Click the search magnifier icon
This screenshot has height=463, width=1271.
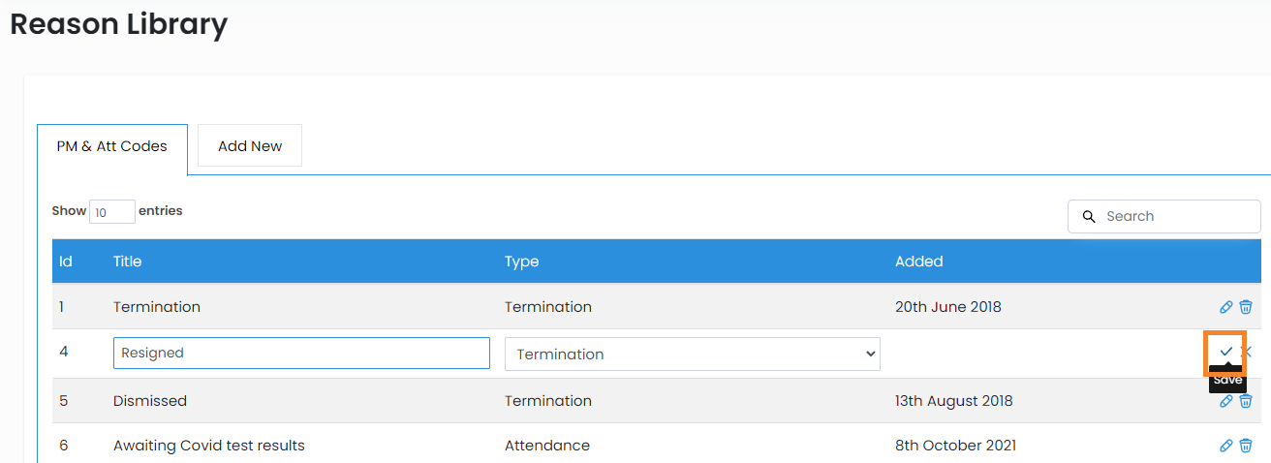(1089, 216)
